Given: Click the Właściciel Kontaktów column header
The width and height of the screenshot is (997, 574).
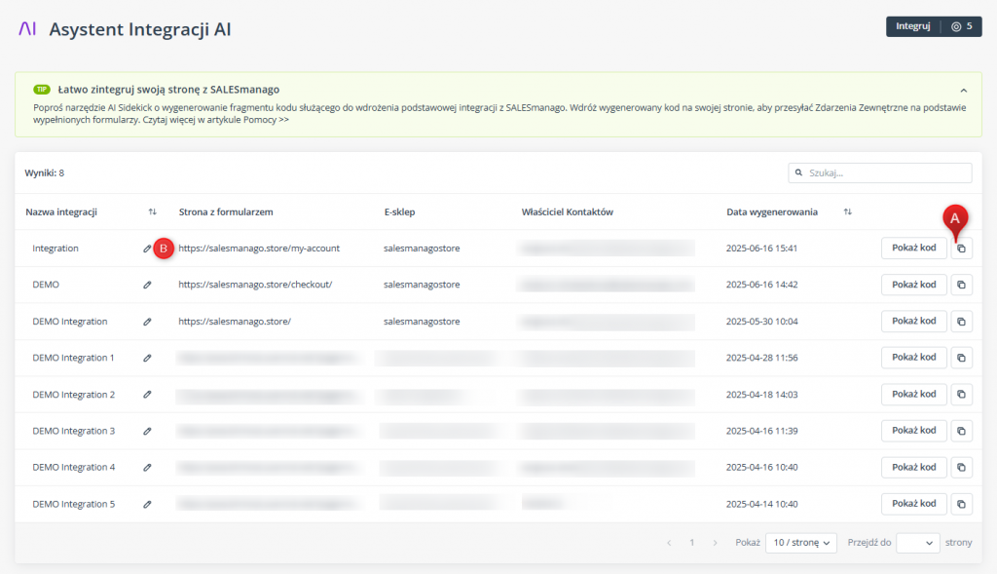Looking at the screenshot, I should click(x=568, y=211).
